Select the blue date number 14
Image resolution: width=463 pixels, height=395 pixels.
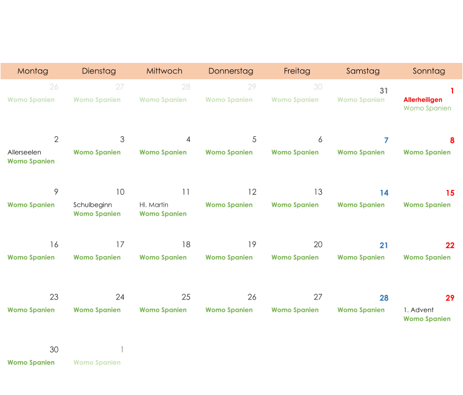[x=384, y=193]
